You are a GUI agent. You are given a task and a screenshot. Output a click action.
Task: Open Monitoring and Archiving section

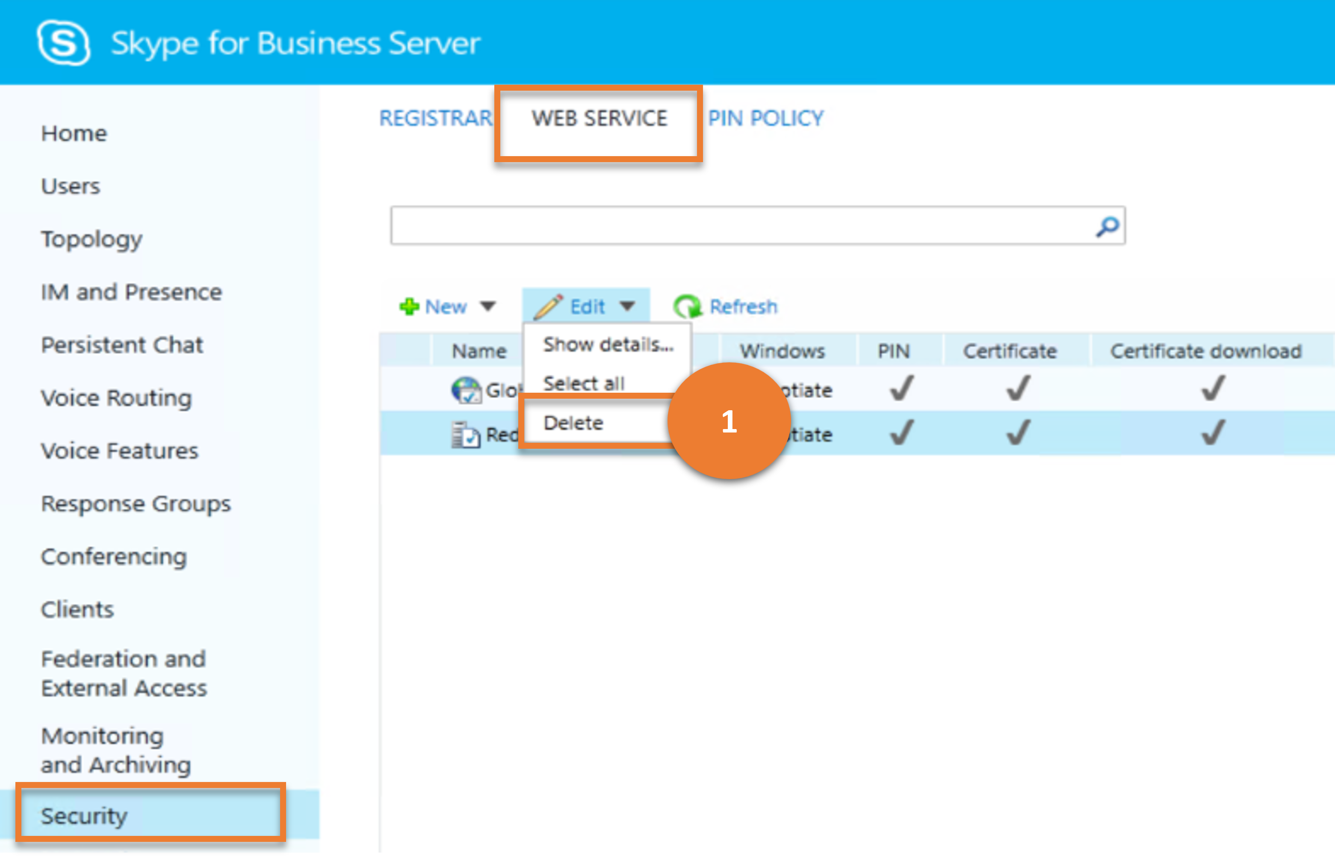pos(115,751)
